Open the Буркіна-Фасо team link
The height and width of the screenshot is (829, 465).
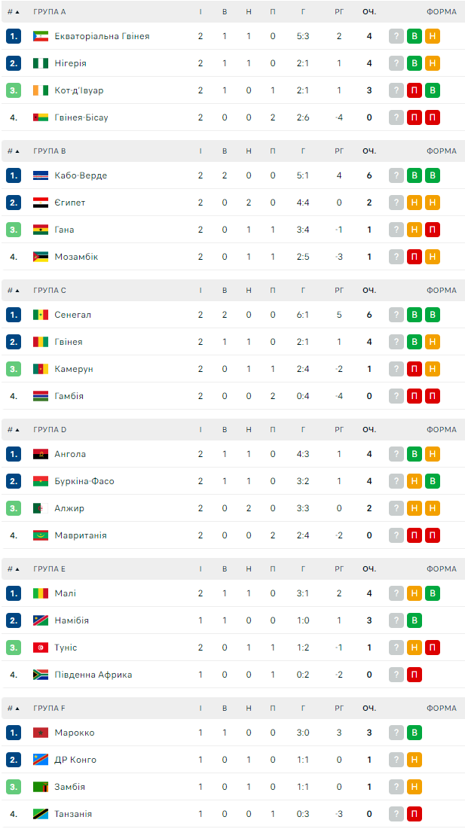(84, 481)
